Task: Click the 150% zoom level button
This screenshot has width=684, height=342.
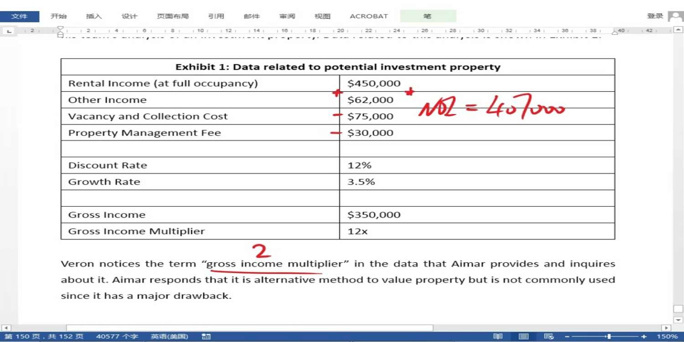Action: [x=667, y=337]
